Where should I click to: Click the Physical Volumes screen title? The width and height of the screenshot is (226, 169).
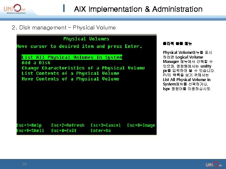(x=86, y=39)
